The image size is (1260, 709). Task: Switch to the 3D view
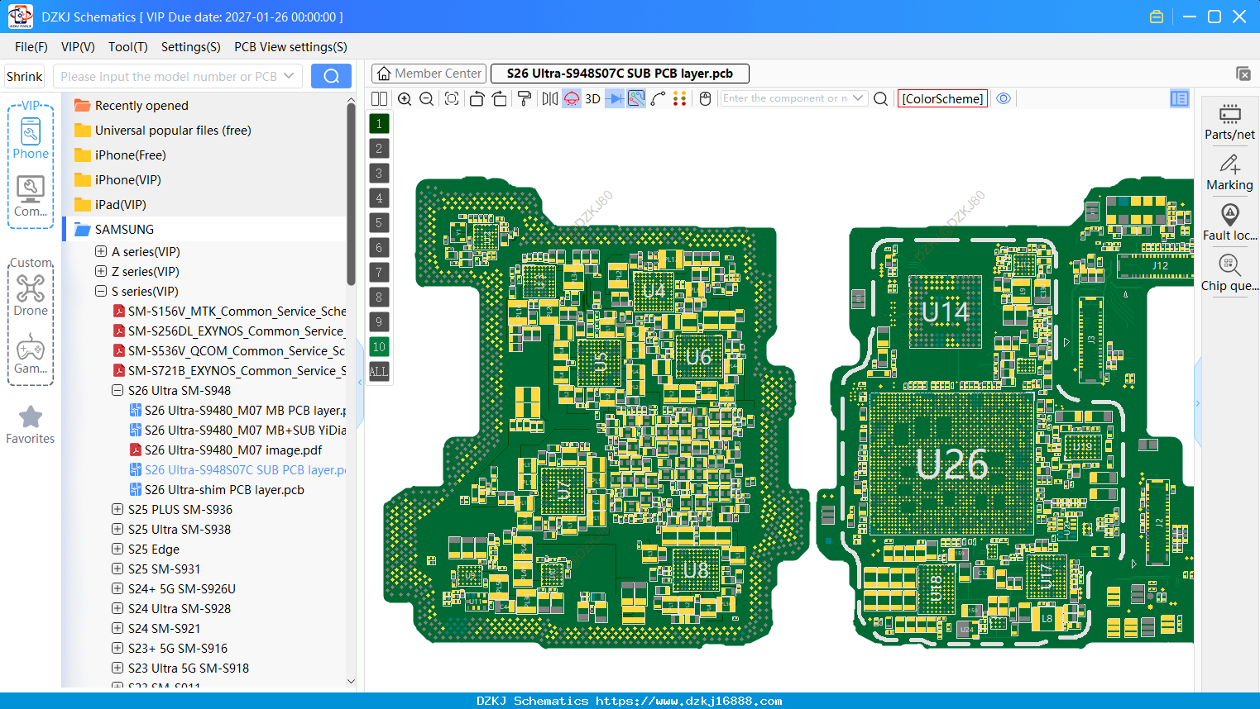tap(592, 98)
